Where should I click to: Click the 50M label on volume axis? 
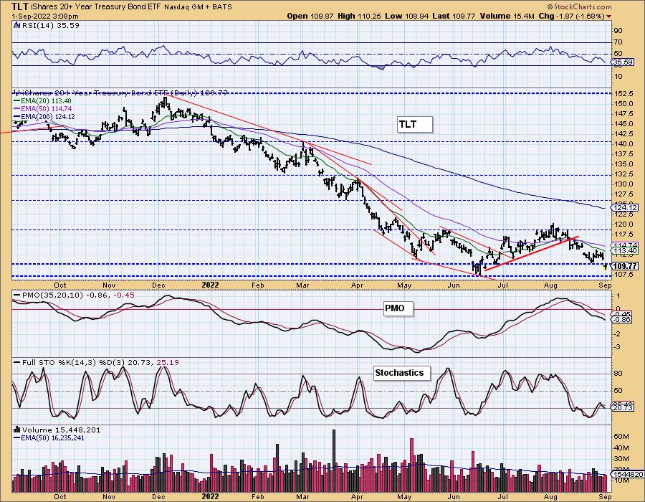coord(621,437)
